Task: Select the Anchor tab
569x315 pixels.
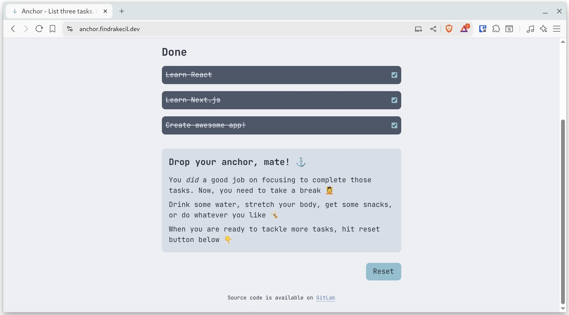Action: coord(57,11)
